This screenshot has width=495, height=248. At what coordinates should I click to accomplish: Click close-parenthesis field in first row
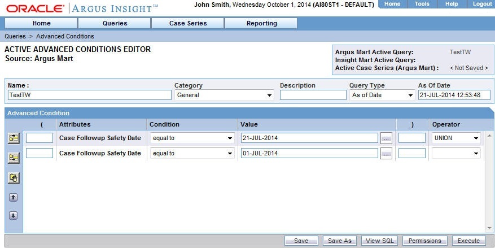[412, 138]
